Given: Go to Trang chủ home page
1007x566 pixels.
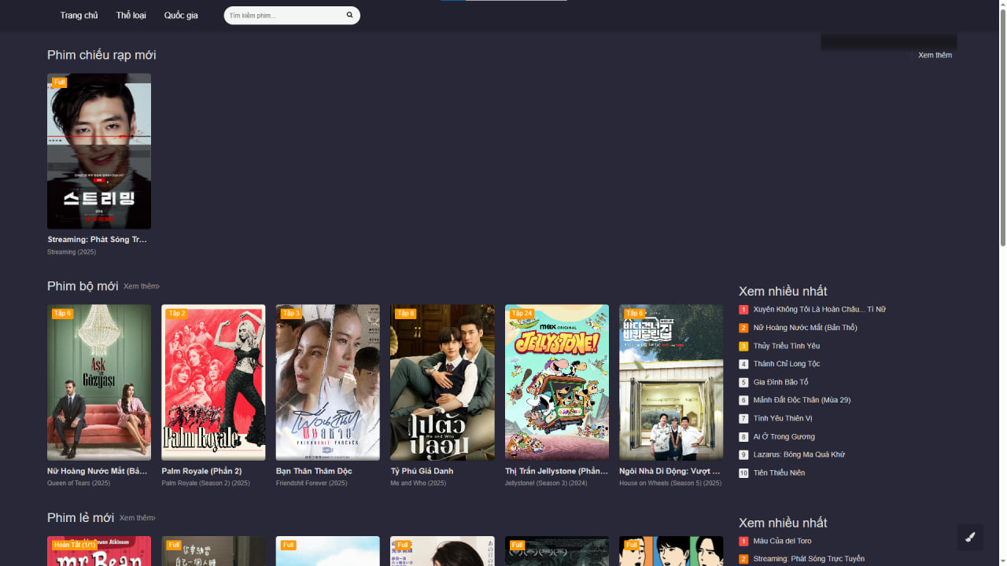Looking at the screenshot, I should click(79, 16).
